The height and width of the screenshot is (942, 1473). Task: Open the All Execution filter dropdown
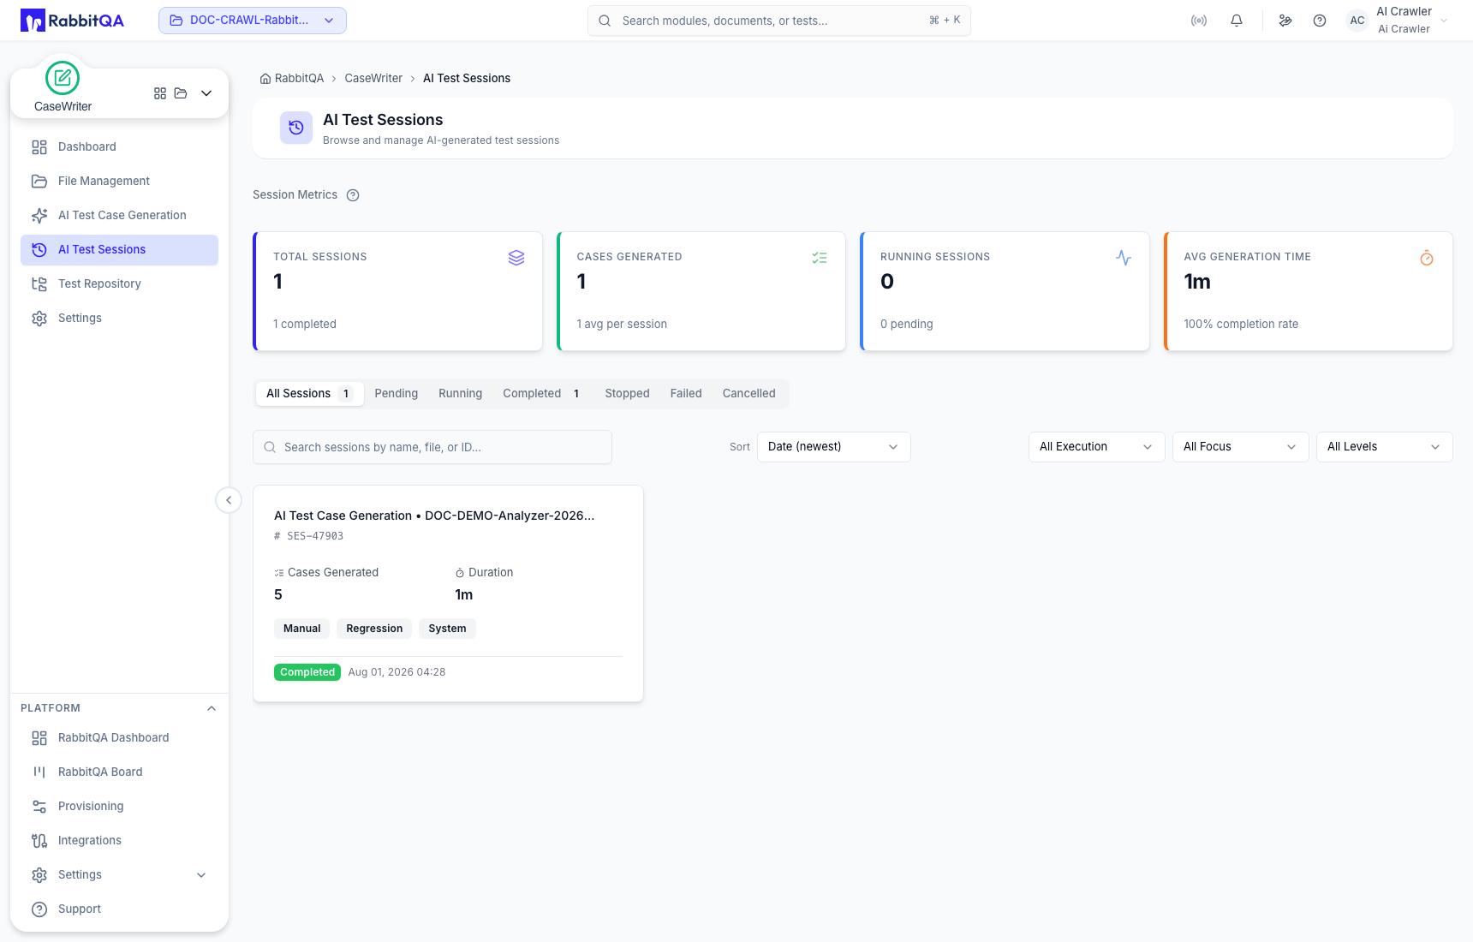(1097, 447)
